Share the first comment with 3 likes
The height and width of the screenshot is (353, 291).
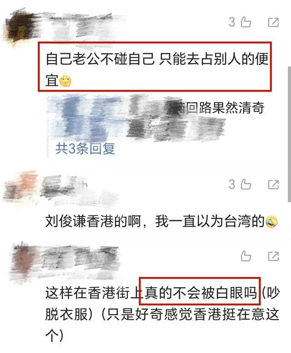point(273,23)
